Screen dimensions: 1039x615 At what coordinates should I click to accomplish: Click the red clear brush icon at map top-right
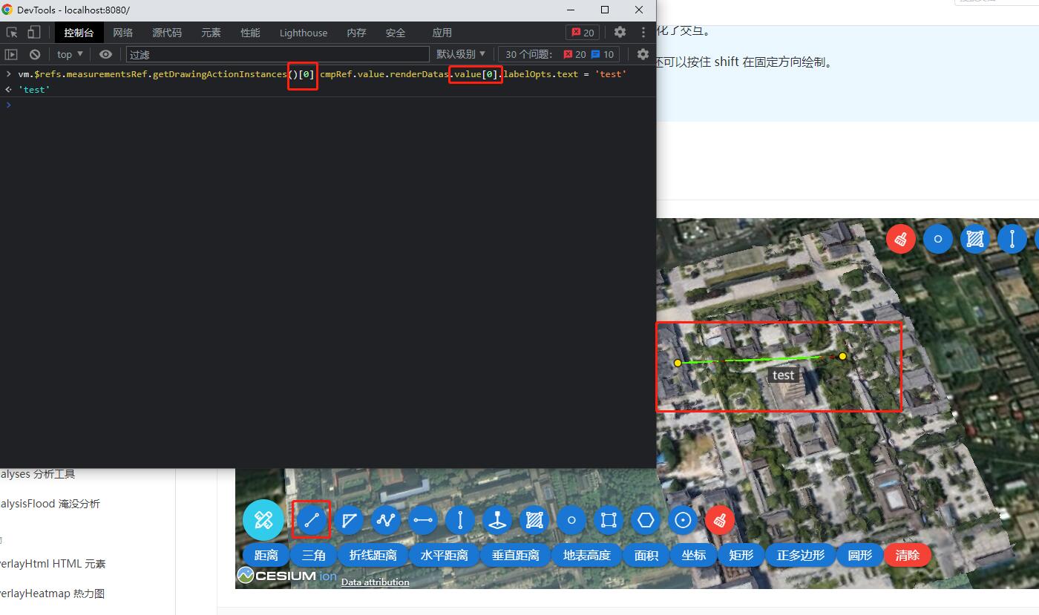pos(901,239)
